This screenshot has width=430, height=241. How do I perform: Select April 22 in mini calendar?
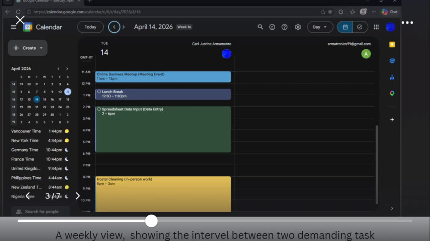tap(44, 107)
